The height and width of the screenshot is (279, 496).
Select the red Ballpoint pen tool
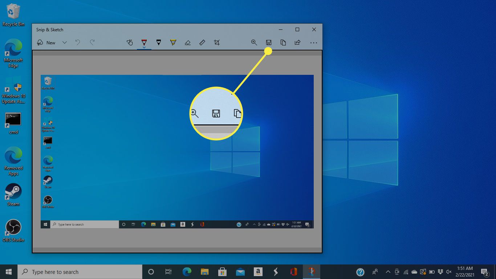click(144, 42)
